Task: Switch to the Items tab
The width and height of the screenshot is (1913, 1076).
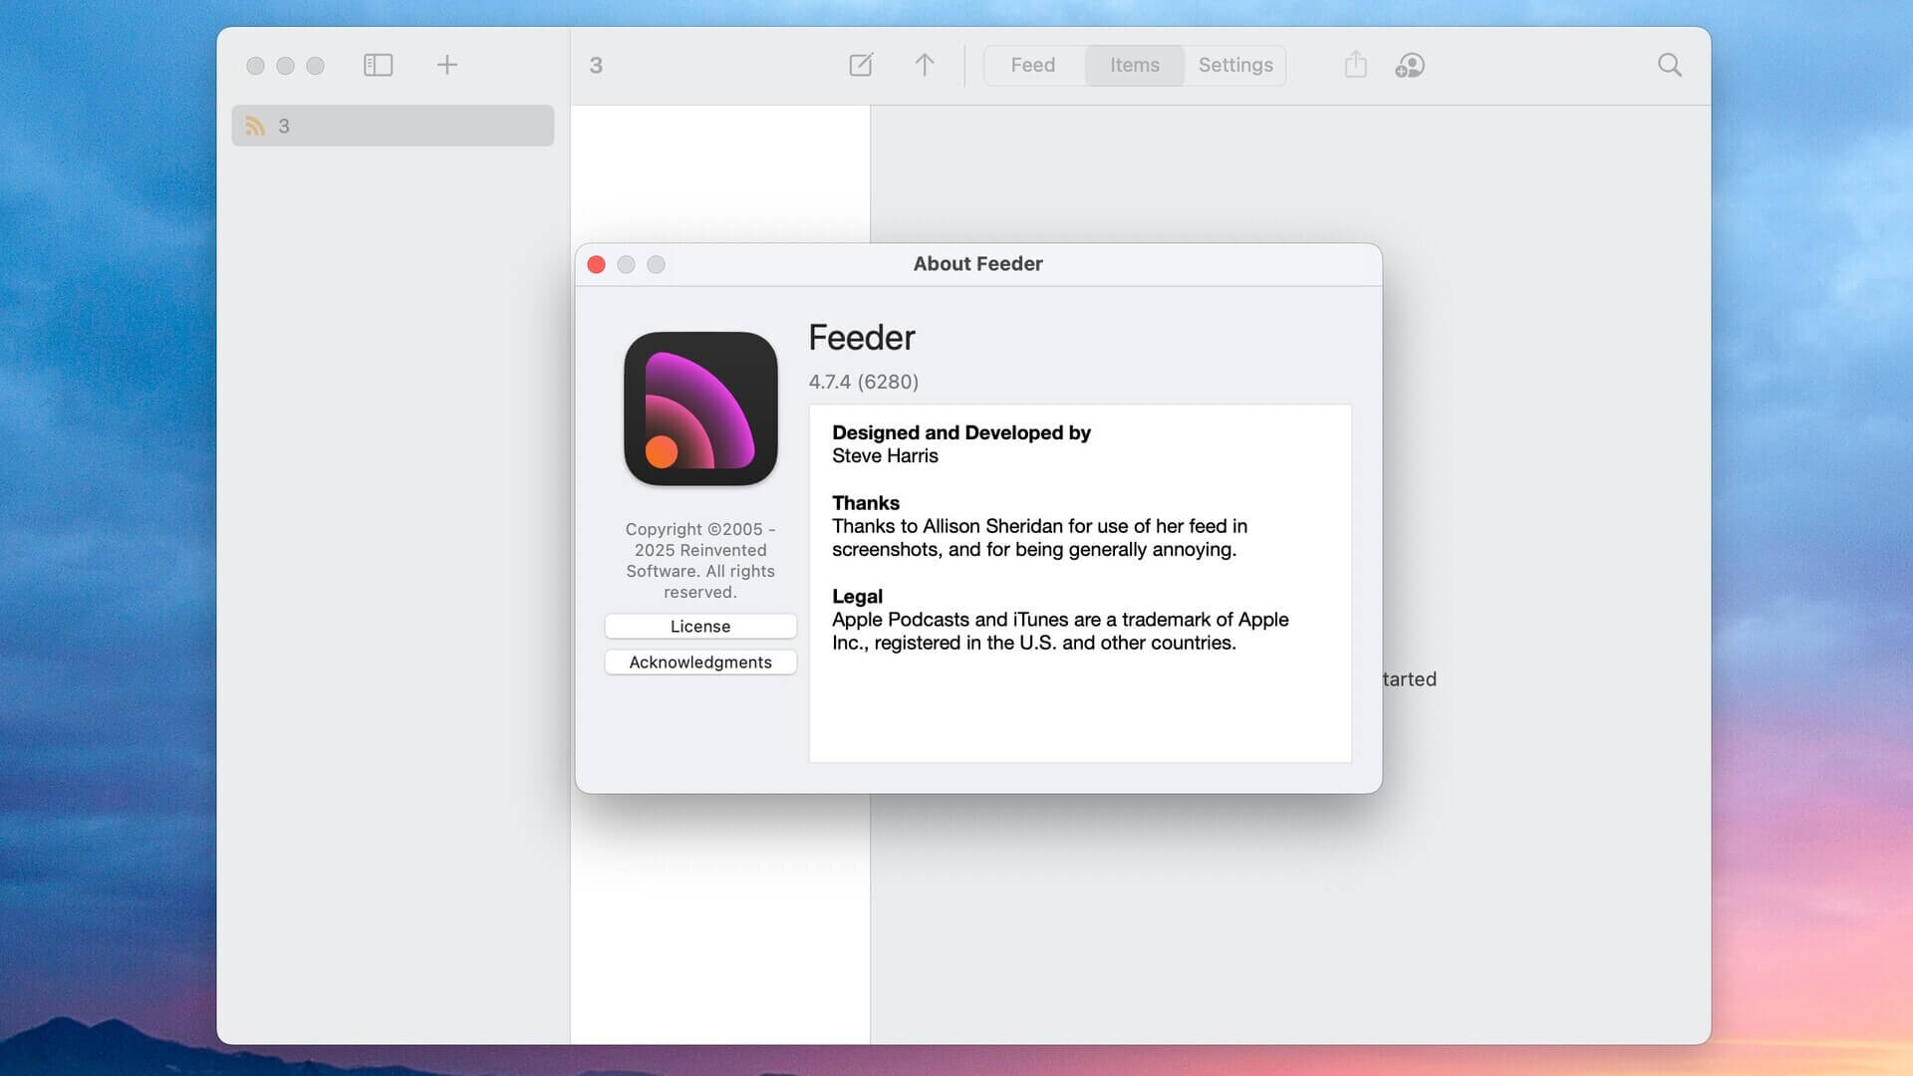Action: tap(1135, 66)
